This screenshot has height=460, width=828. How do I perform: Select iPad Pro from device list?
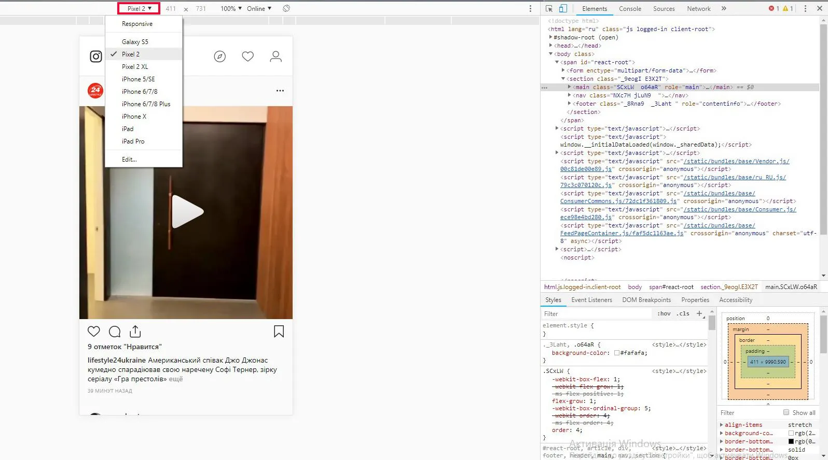coord(144,141)
